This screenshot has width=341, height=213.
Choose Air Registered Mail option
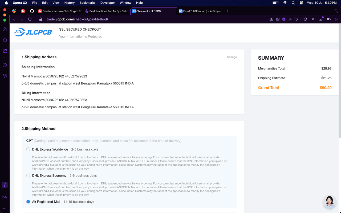point(28,202)
